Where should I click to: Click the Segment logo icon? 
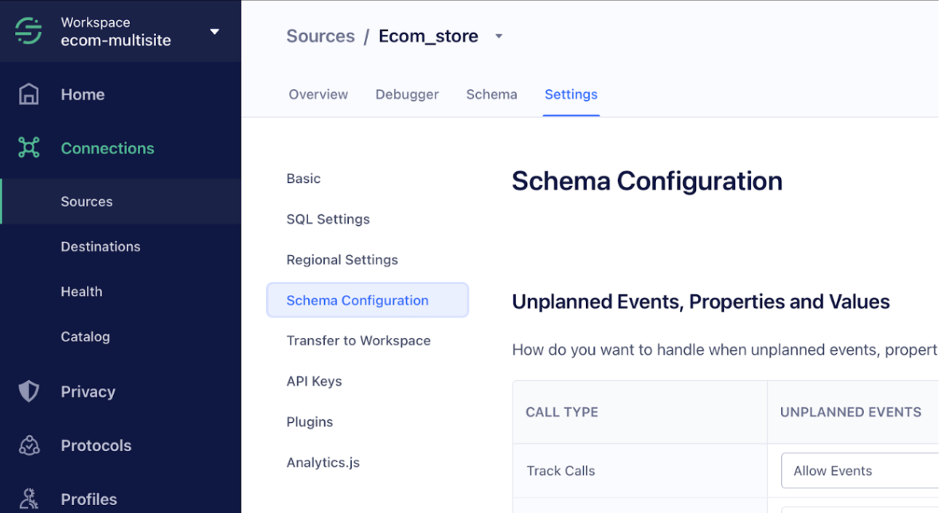pyautogui.click(x=28, y=30)
